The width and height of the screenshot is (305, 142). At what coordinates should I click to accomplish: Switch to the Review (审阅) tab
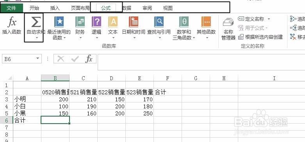[147, 8]
